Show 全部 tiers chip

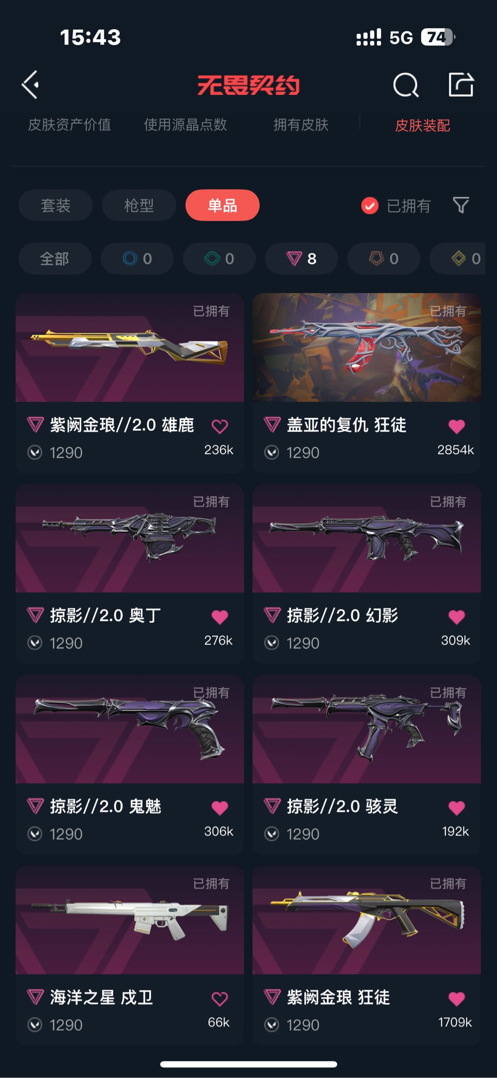pyautogui.click(x=55, y=259)
